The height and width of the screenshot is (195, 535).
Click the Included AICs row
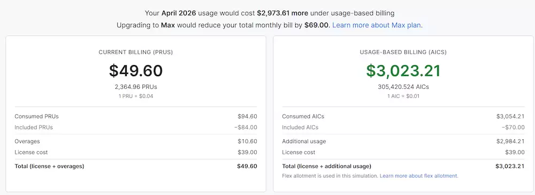pyautogui.click(x=403, y=127)
